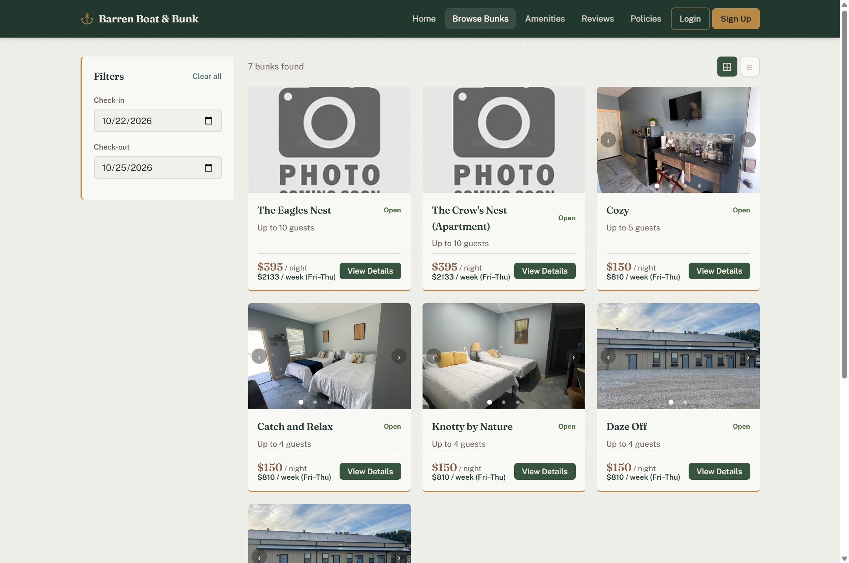Viewport: 849px width, 563px height.
Task: Show next photo on Daze Off
Action: 748,356
